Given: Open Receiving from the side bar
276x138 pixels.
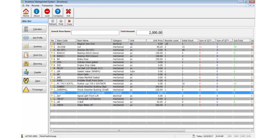Looking at the screenshot, I should point(34,63).
